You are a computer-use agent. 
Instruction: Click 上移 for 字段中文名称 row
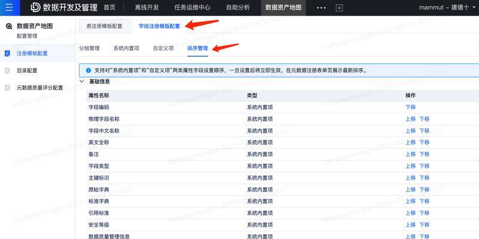[x=410, y=131]
